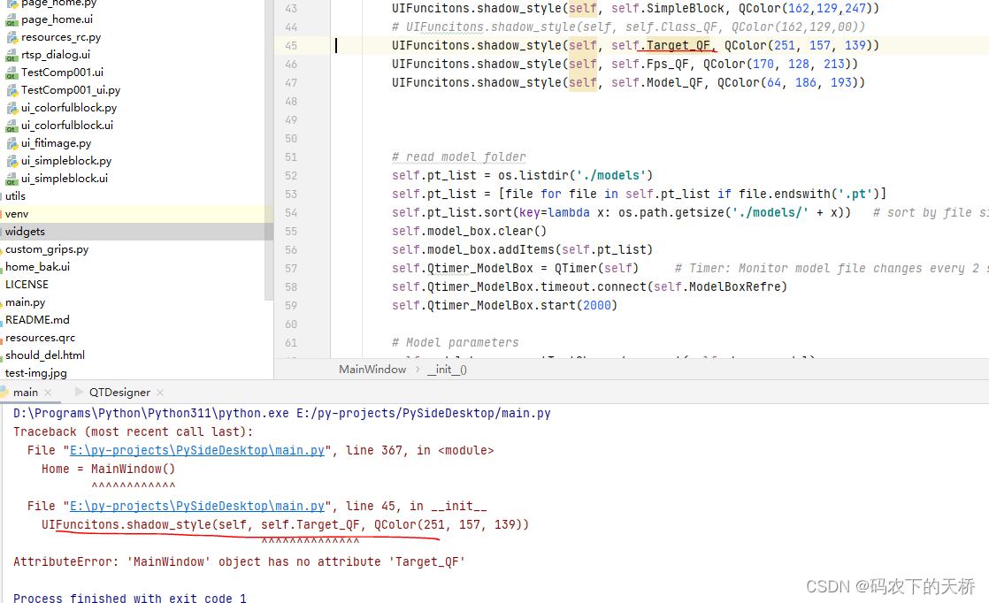Click QTDesigner tab run arrow icon
Screen dimensions: 989x603
pos(79,392)
